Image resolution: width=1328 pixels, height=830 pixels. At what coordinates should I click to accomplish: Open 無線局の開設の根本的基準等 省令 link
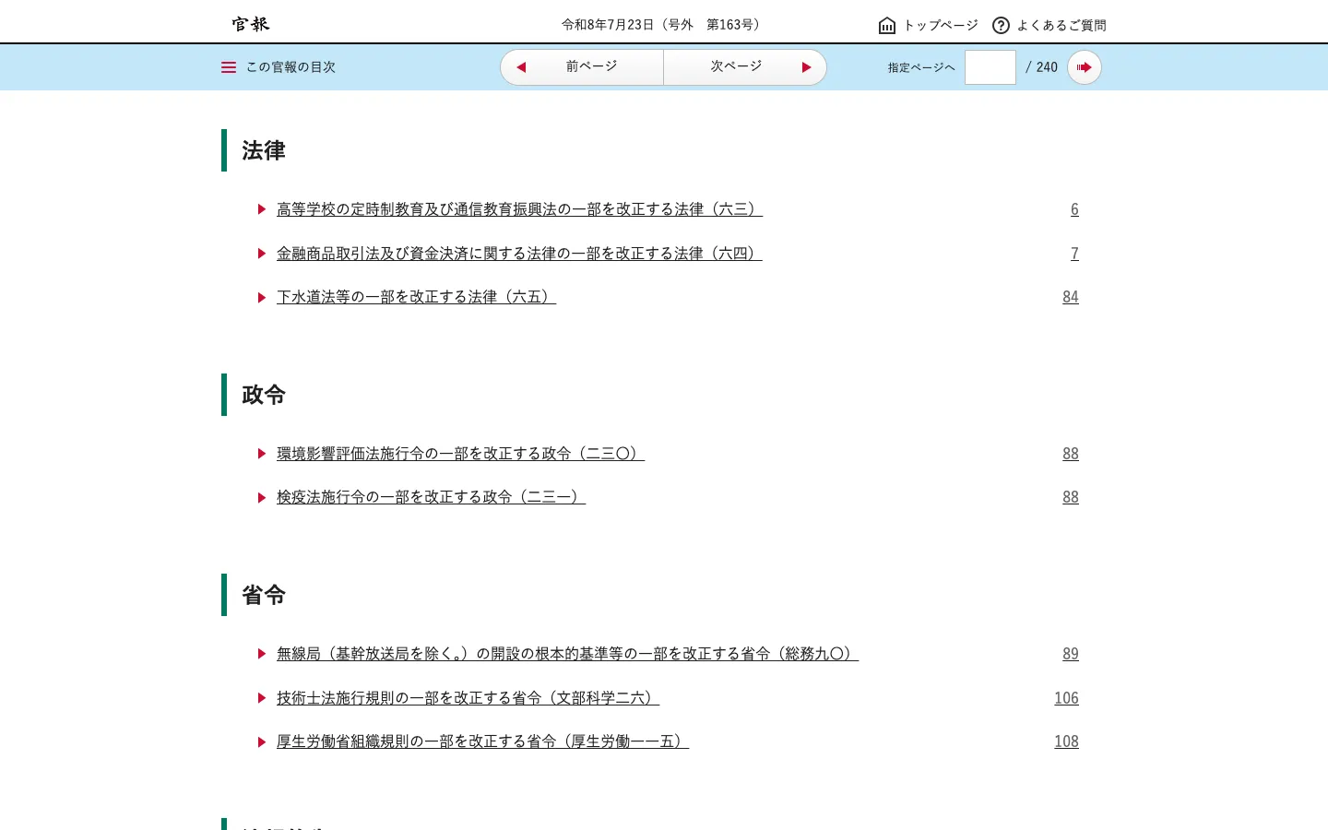point(567,654)
